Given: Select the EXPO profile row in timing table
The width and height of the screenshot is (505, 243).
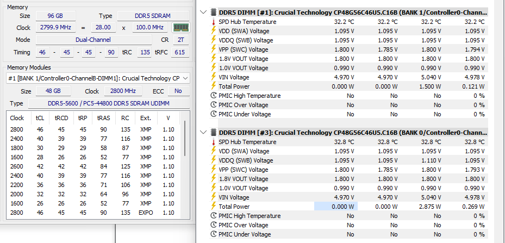Looking at the screenshot, I should coord(93,213).
